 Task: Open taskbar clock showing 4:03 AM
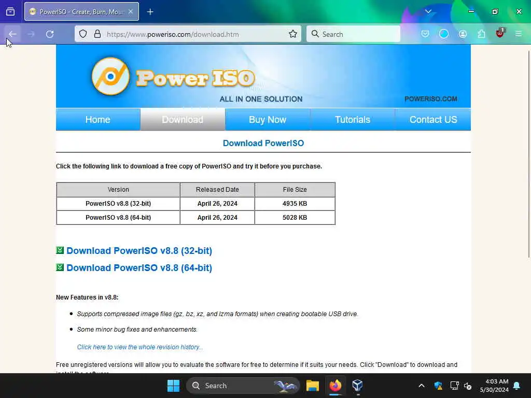pyautogui.click(x=494, y=386)
